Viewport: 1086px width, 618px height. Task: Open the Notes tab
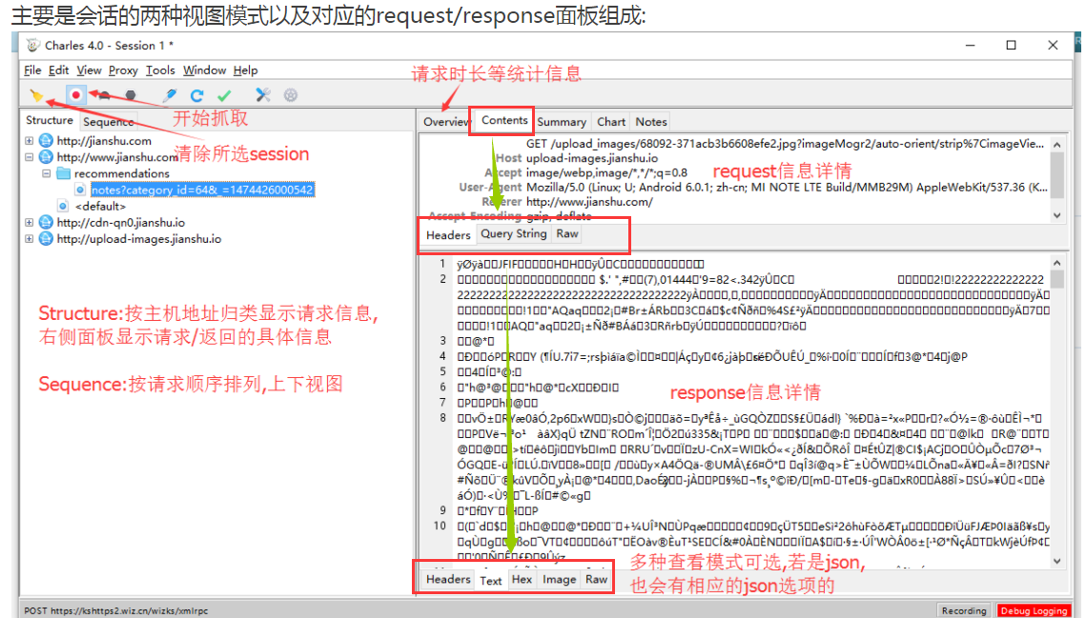pos(651,122)
